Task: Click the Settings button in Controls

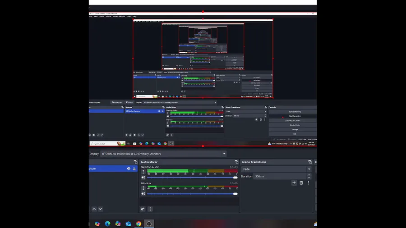Action: pos(293,129)
